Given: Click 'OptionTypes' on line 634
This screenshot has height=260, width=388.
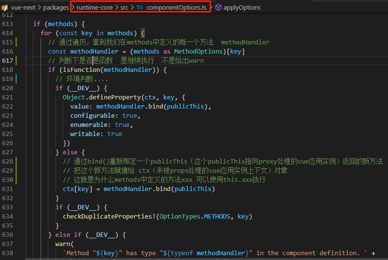Looking at the screenshot, I should coord(180,216).
